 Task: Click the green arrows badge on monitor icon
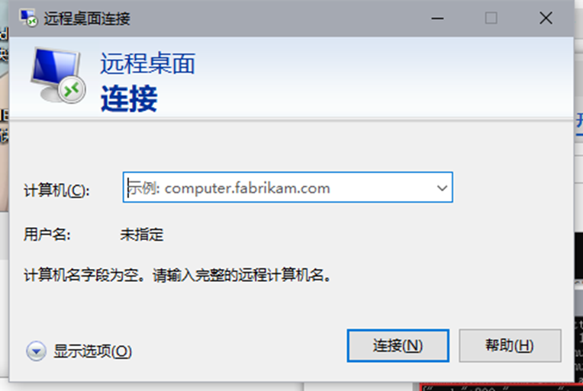pos(72,90)
